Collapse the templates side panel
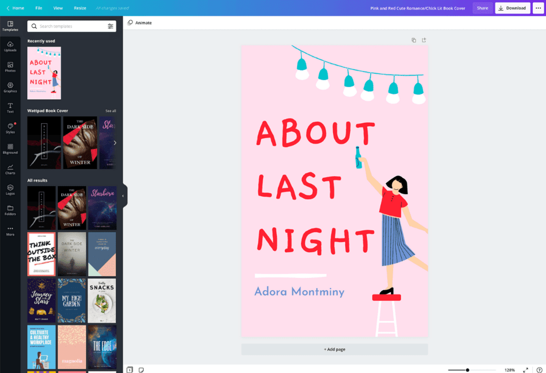 (123, 195)
